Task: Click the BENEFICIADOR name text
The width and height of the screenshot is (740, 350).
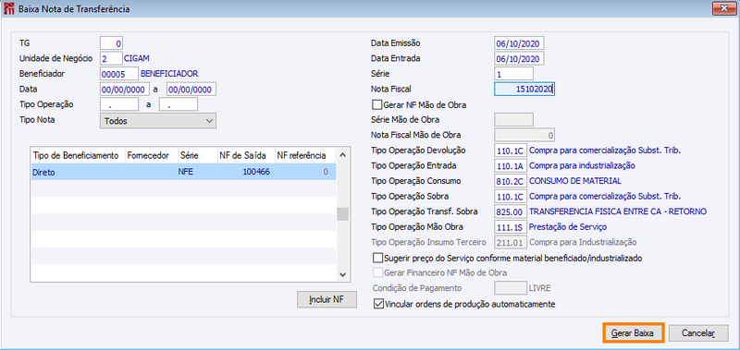Action: [169, 74]
